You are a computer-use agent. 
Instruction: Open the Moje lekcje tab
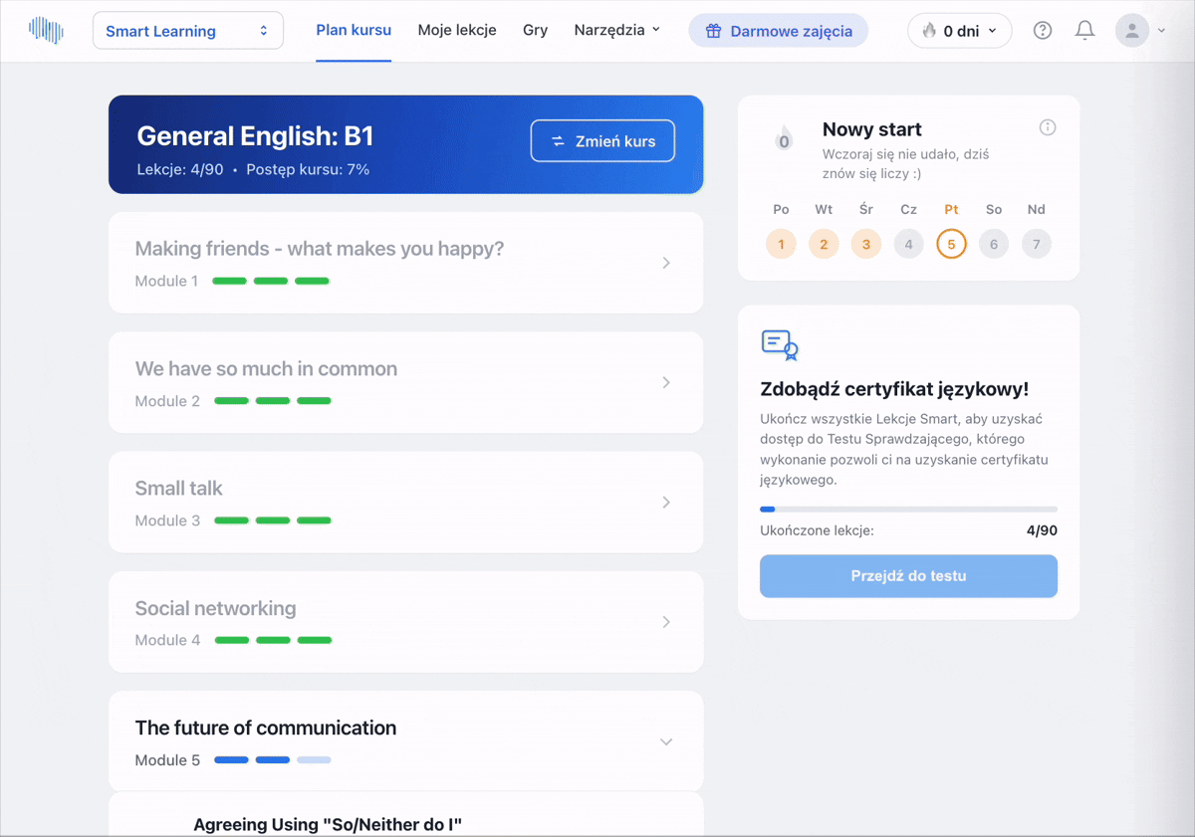pos(457,30)
